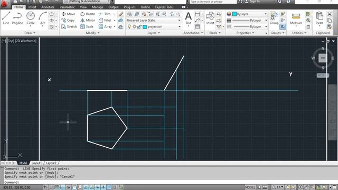Select the Line drawing tool
The height and width of the screenshot is (190, 338).
pyautogui.click(x=6, y=18)
